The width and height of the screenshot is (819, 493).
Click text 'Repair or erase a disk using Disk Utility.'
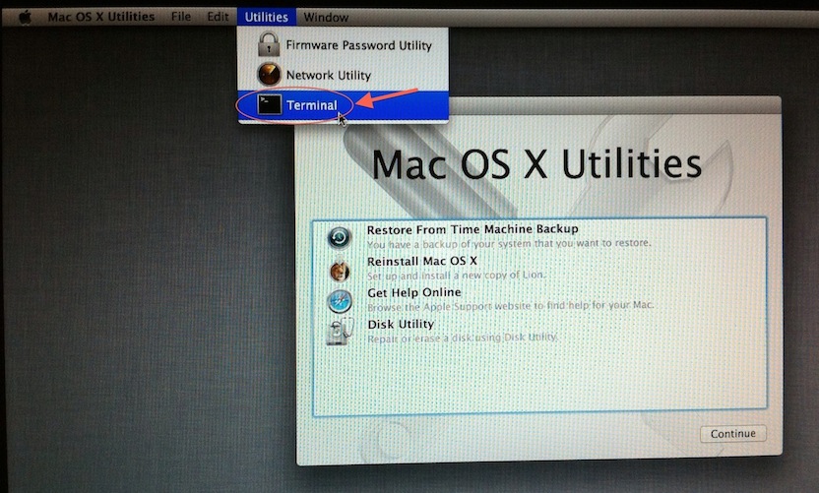pos(463,338)
